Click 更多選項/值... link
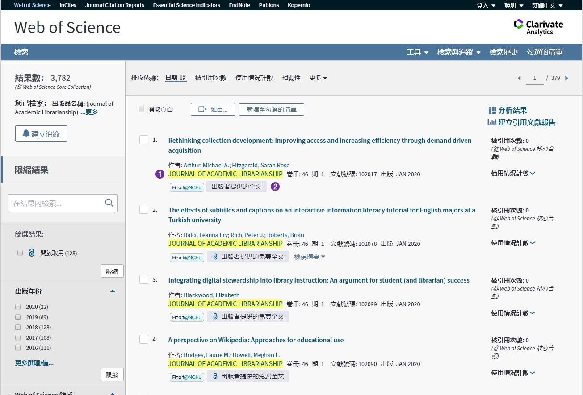Image resolution: width=583 pixels, height=395 pixels. point(34,363)
